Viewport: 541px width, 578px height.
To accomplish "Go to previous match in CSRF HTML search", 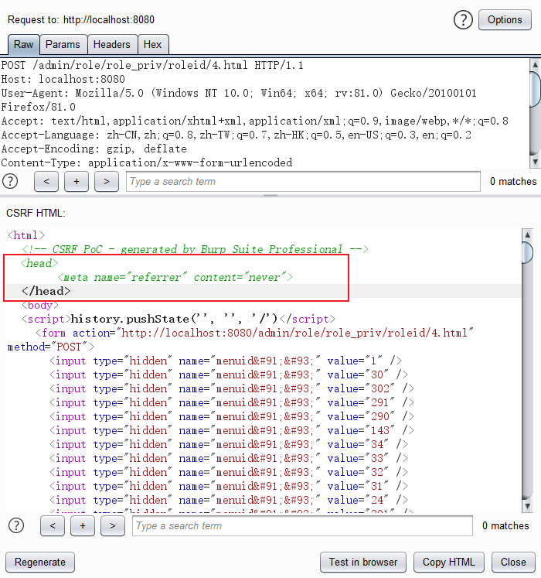I will [53, 525].
